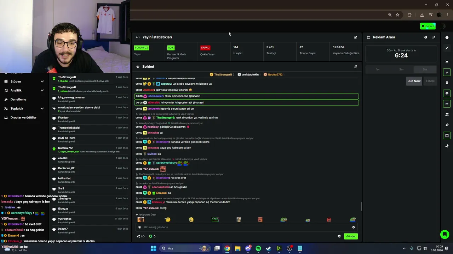Image resolution: width=453 pixels, height=254 pixels.
Task: Zoom page with browser magnifier icon
Action: [x=390, y=15]
